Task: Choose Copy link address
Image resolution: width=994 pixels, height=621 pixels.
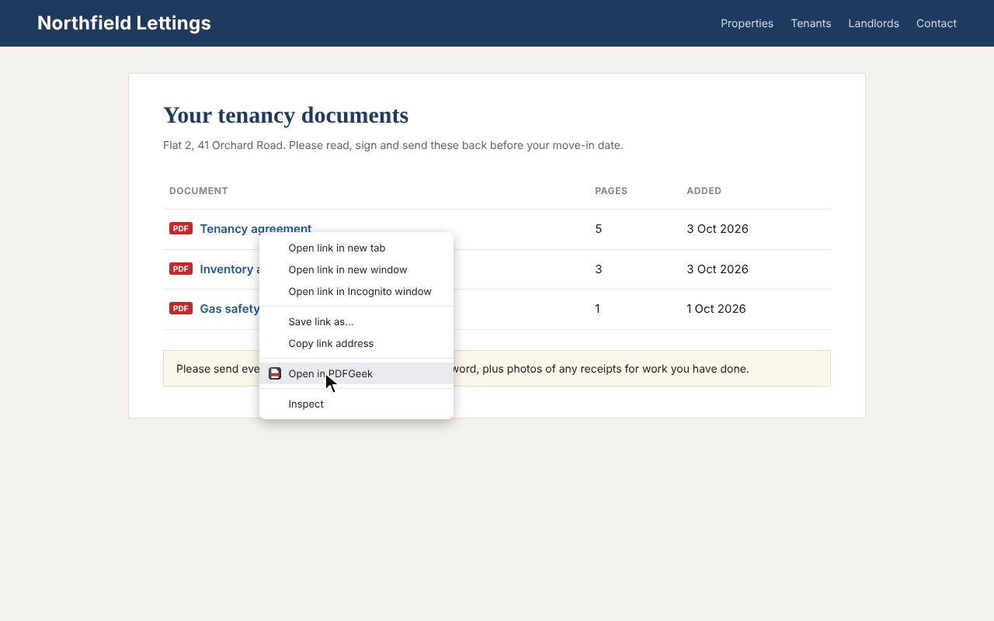Action: coord(356,344)
